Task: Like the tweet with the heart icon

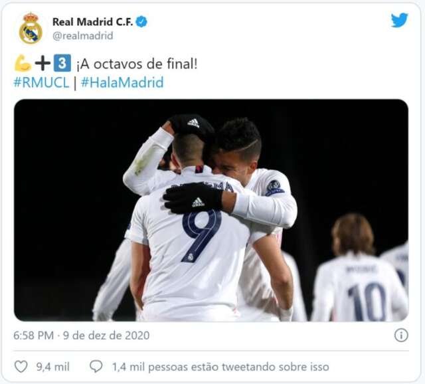Action: pyautogui.click(x=21, y=367)
